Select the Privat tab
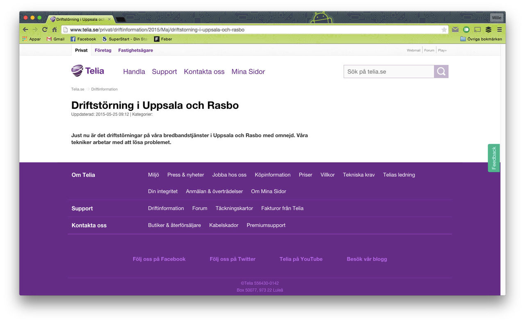This screenshot has height=323, width=525. [x=81, y=50]
